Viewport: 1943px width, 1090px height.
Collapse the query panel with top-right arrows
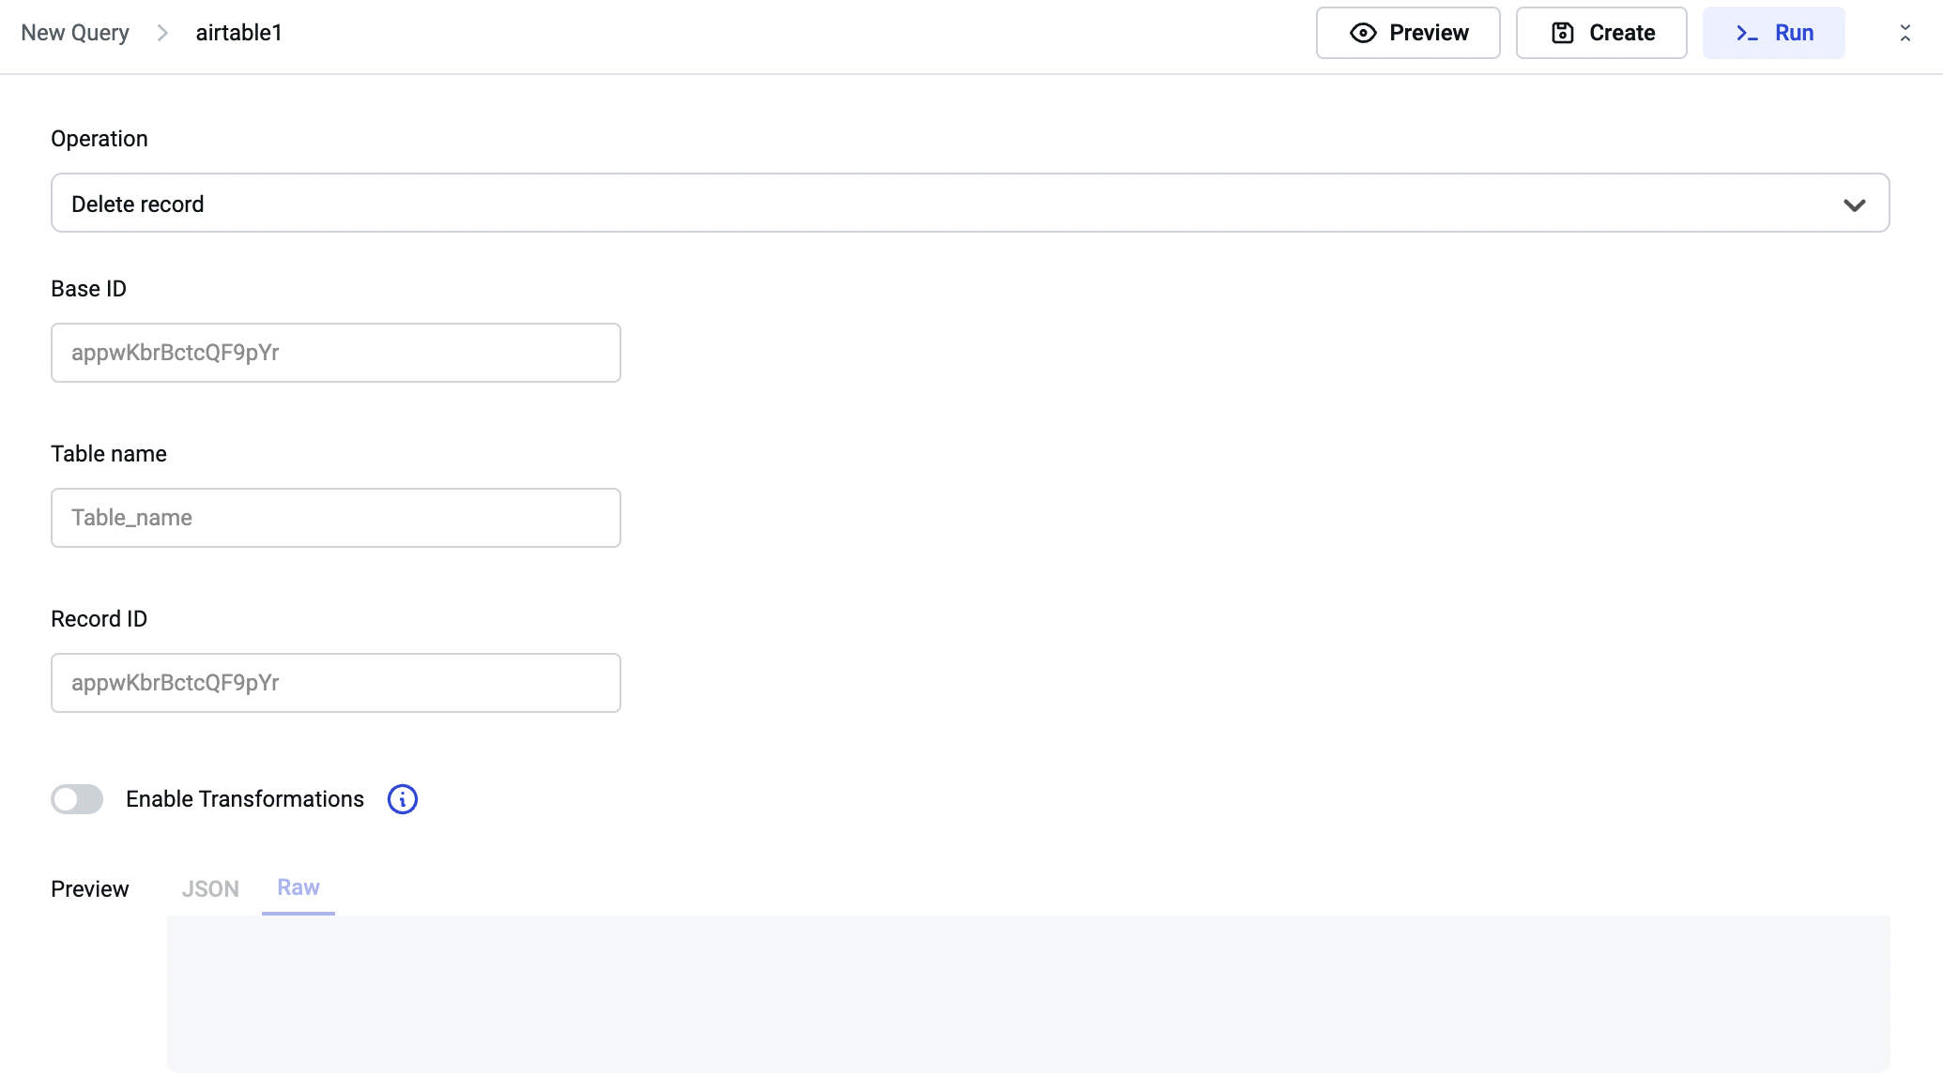(x=1905, y=33)
